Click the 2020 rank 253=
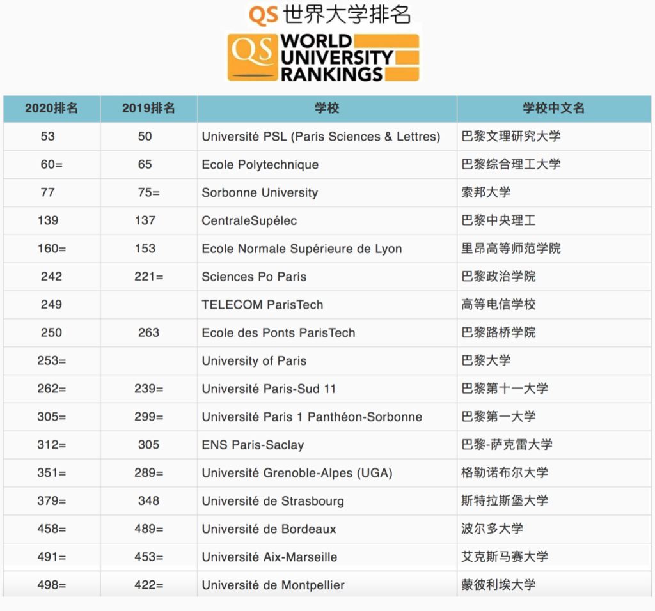Image resolution: width=655 pixels, height=611 pixels. pyautogui.click(x=52, y=360)
